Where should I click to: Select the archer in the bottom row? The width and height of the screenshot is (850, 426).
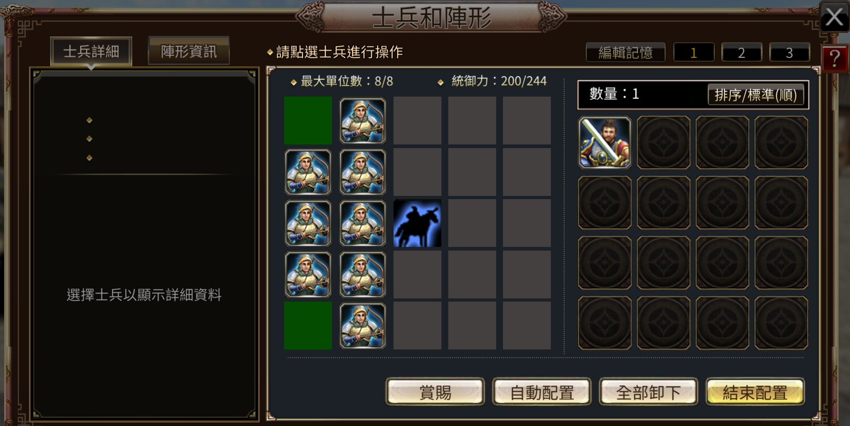(363, 326)
